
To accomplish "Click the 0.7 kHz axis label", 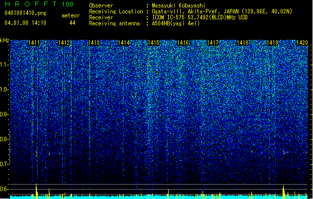I will [4, 164].
